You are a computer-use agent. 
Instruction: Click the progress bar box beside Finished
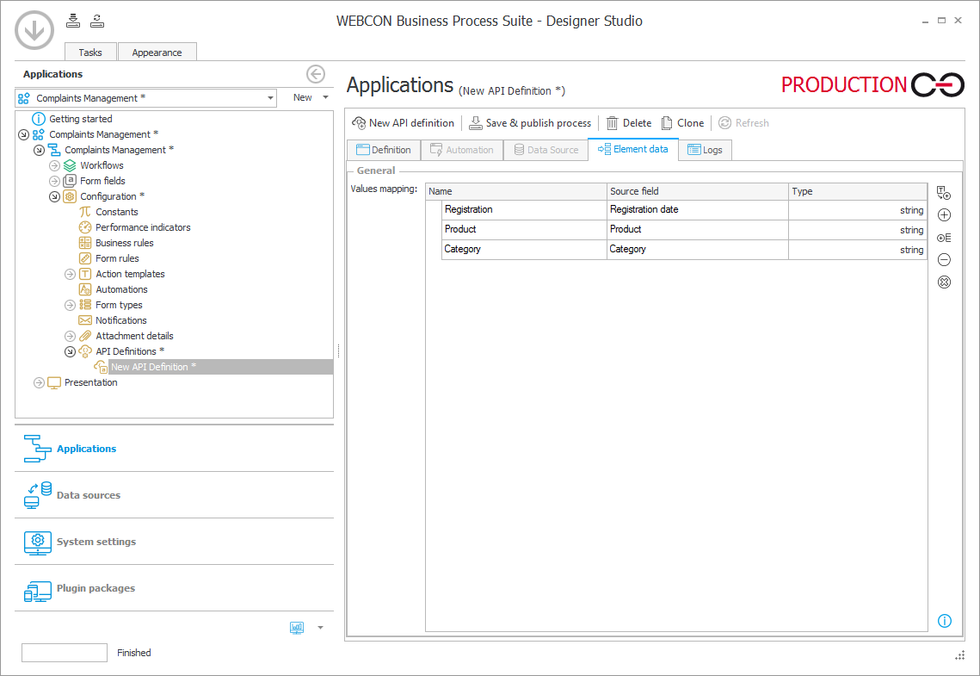[x=65, y=653]
